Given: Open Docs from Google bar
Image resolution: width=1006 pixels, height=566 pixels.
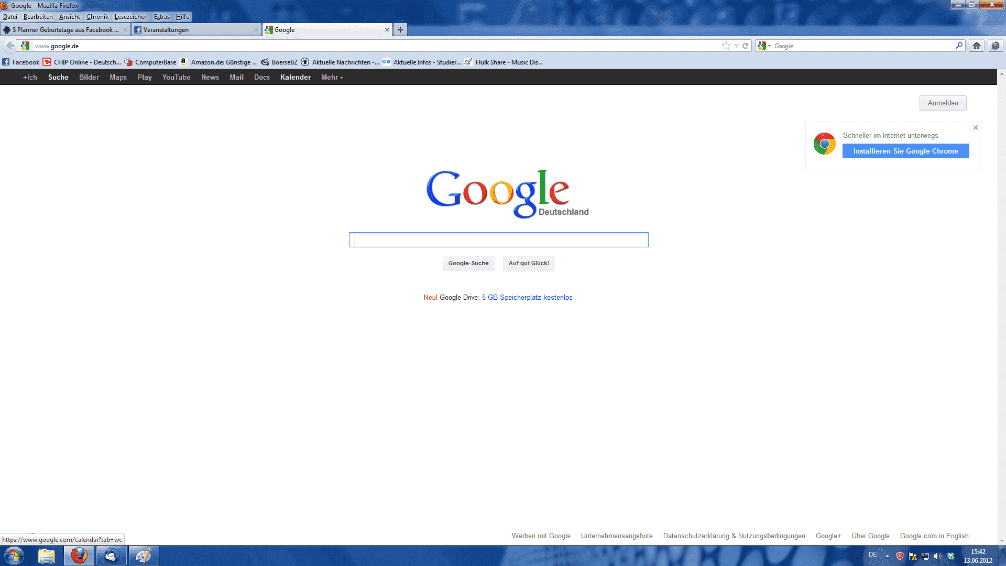Looking at the screenshot, I should pos(262,77).
